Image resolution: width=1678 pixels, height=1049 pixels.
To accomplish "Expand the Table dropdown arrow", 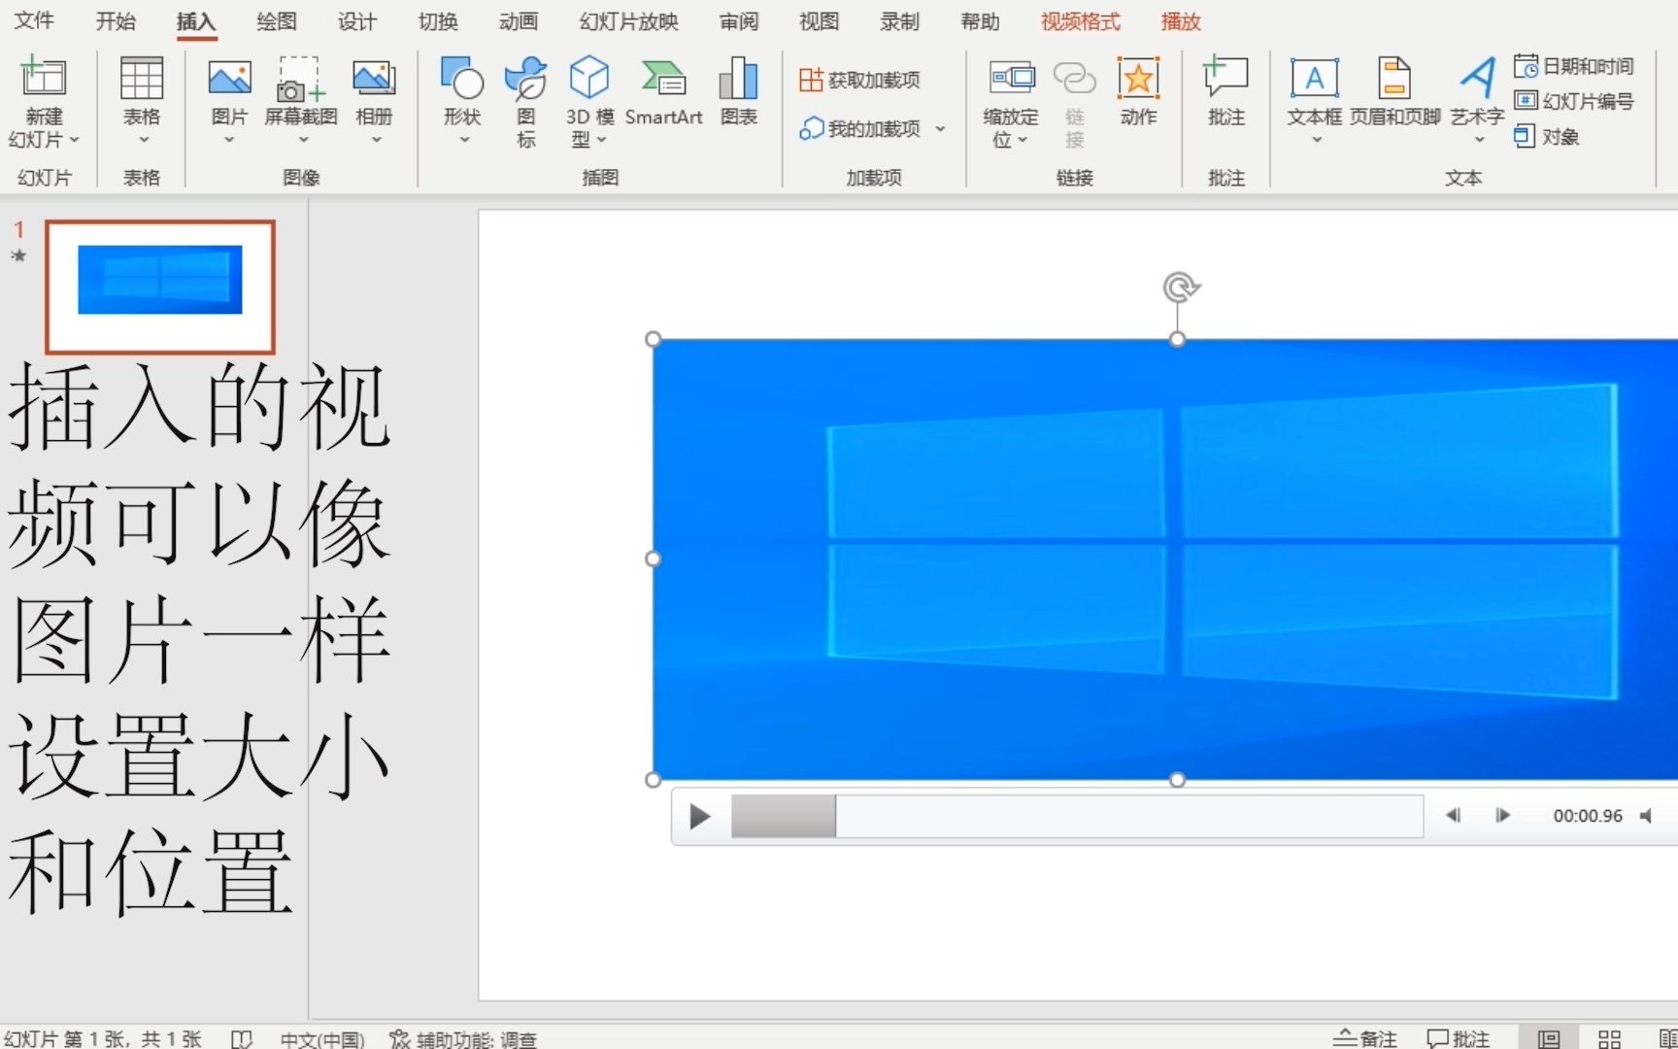I will (143, 140).
